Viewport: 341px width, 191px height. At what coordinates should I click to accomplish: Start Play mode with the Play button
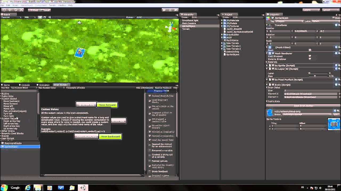(x=164, y=10)
